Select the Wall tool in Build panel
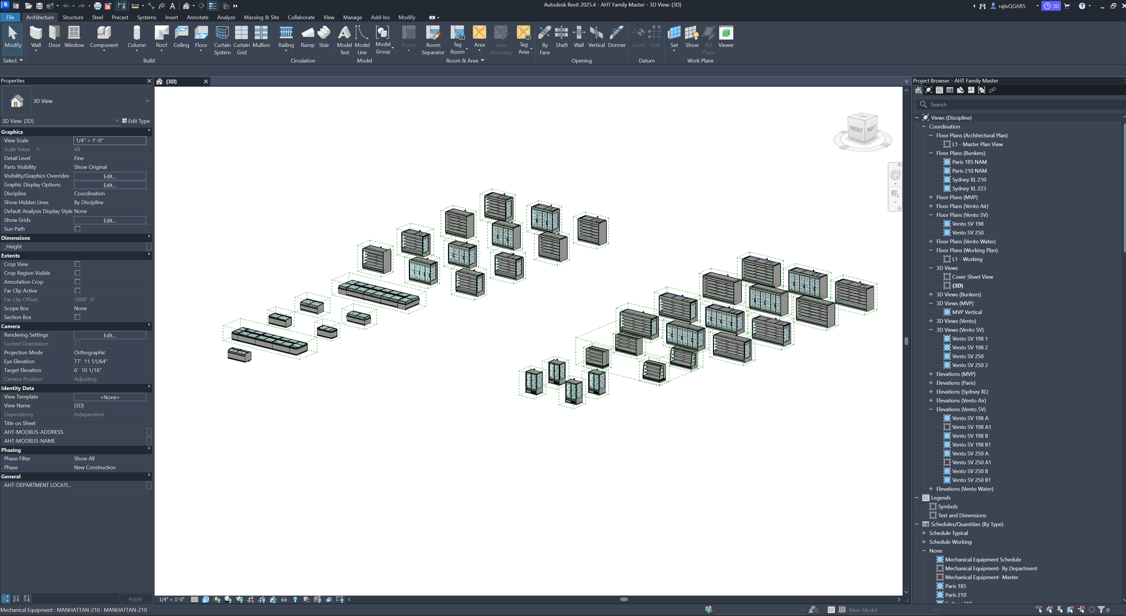The width and height of the screenshot is (1126, 616). [x=36, y=37]
